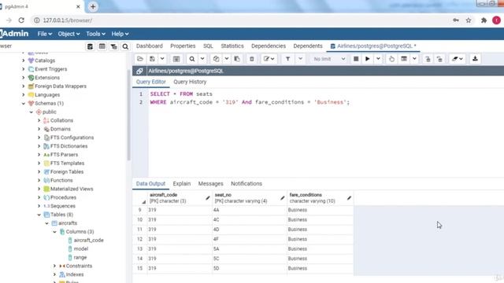Click the Explain Analyze icon
Image resolution: width=504 pixels, height=283 pixels.
[404, 59]
